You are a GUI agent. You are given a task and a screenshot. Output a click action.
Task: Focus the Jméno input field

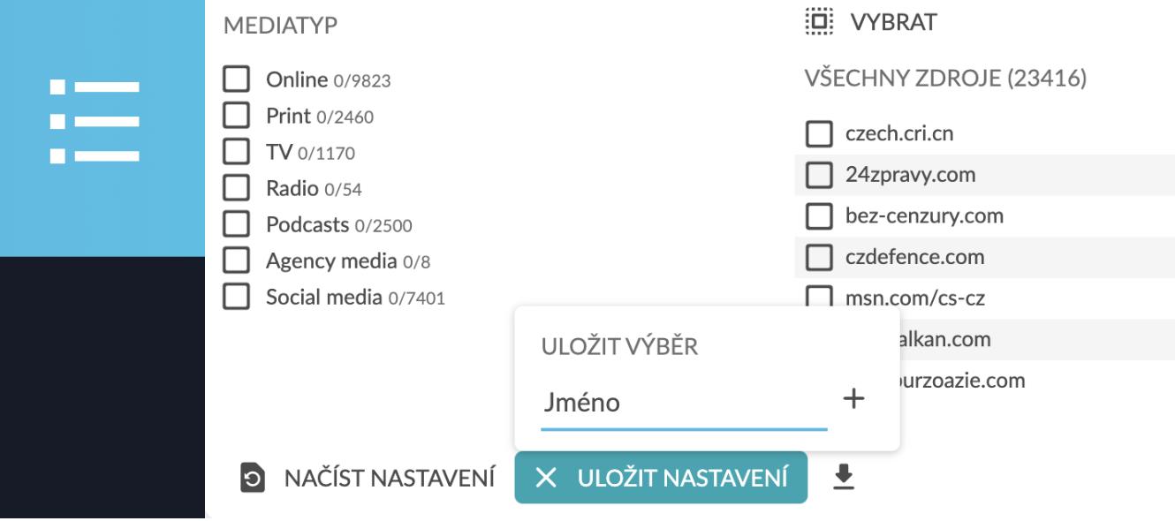pyautogui.click(x=683, y=404)
